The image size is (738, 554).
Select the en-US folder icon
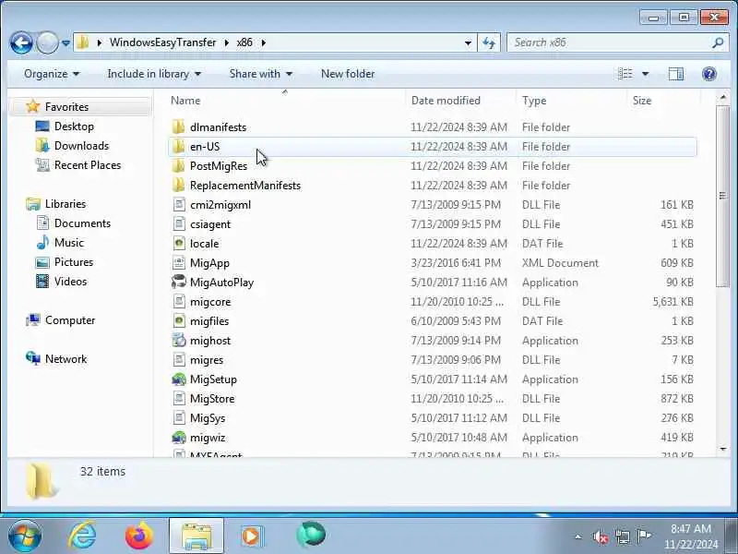click(178, 147)
